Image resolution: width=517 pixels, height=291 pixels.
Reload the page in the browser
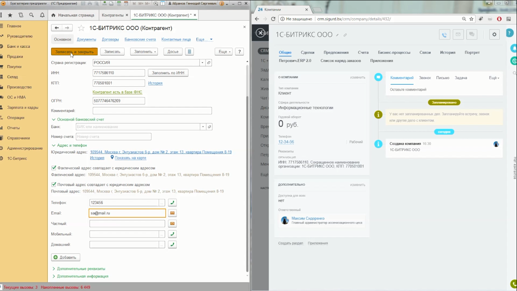pyautogui.click(x=273, y=19)
